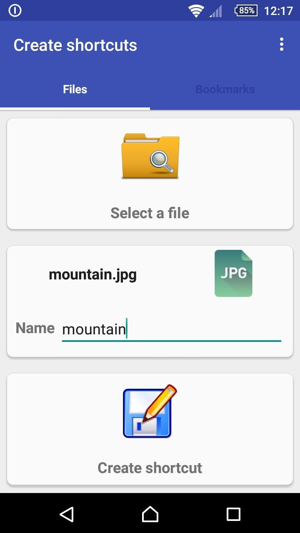Tap the Name field label
The image size is (300, 533).
[x=35, y=328]
